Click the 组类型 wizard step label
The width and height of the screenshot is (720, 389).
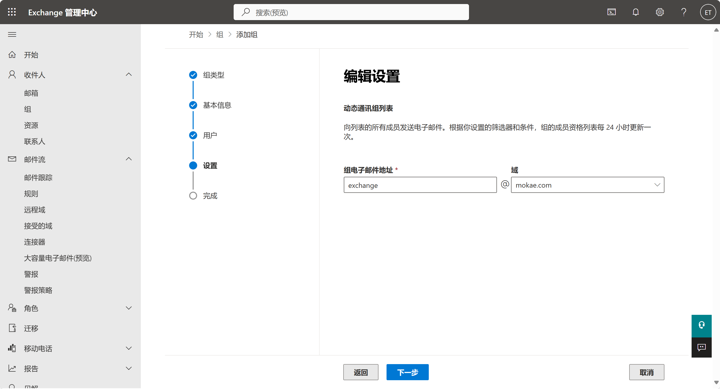[214, 75]
